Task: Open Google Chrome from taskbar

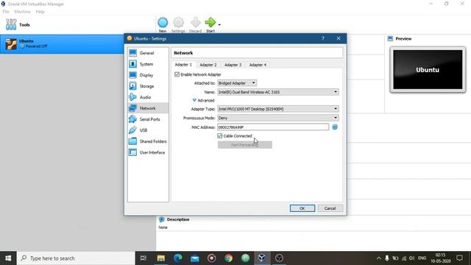Action: [229, 258]
